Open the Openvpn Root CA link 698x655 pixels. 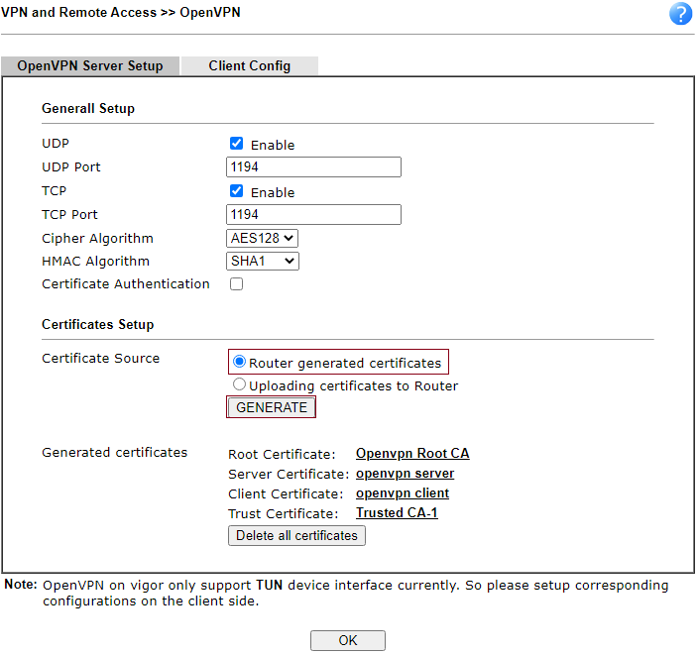pyautogui.click(x=412, y=454)
